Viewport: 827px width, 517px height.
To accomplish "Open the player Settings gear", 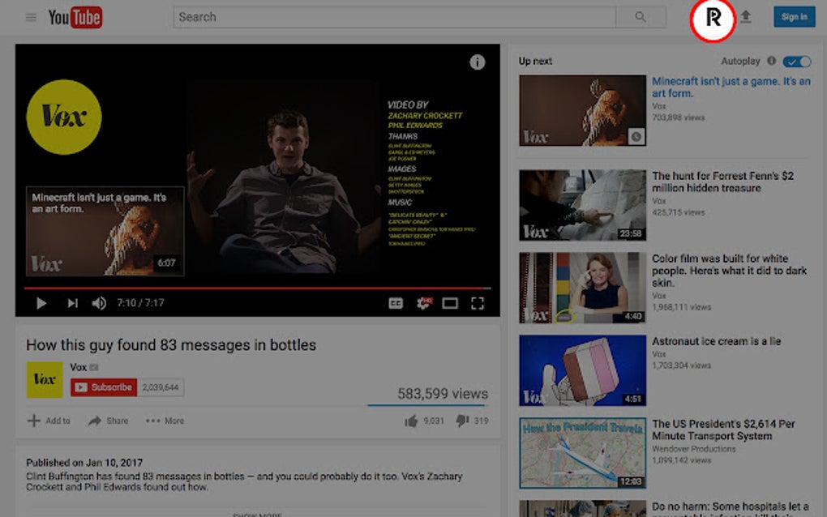I will point(423,303).
